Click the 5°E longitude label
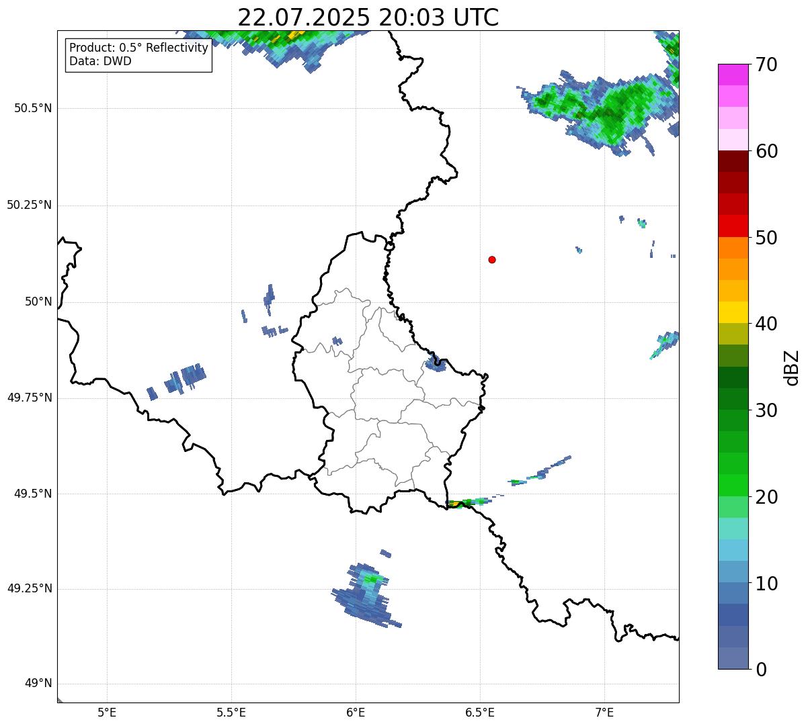This screenshot has width=808, height=726. click(x=107, y=712)
